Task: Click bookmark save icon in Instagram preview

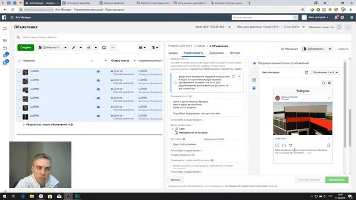Action: [x=329, y=146]
